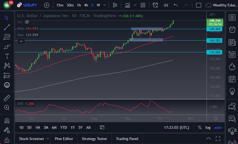The width and height of the screenshot is (238, 144).
Task: Open the Wealthy Educ layout cloud menu
Action: (x=221, y=5)
